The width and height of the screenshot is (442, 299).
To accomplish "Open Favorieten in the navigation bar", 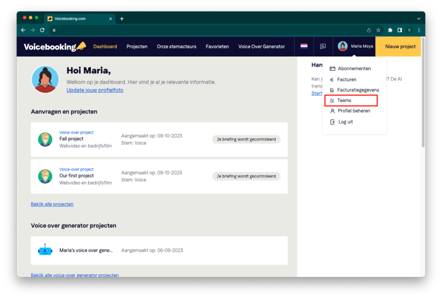I will pos(218,47).
